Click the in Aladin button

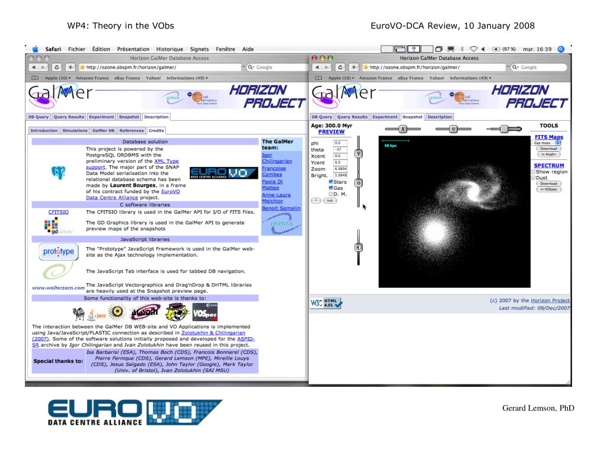click(548, 155)
